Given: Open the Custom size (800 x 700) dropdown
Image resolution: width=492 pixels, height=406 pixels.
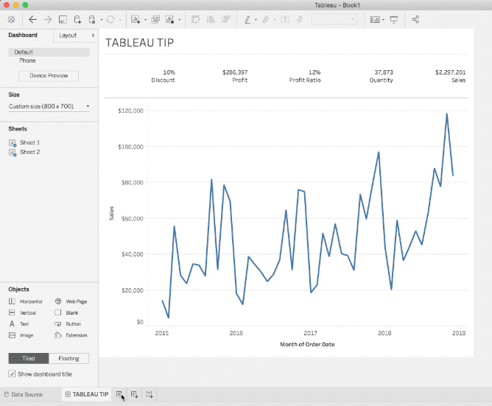Looking at the screenshot, I should click(x=49, y=106).
